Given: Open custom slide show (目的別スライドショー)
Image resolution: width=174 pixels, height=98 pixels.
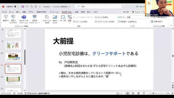Looking at the screenshot, I should point(35,19).
